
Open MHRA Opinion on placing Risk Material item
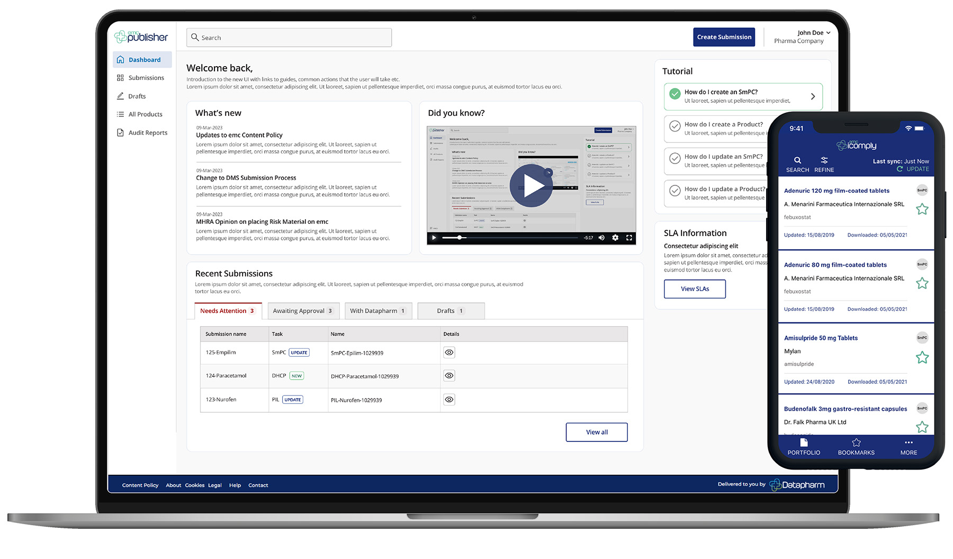click(262, 222)
